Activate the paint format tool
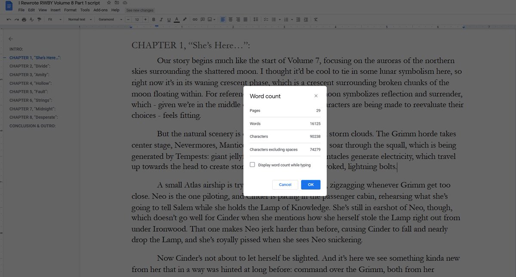The width and height of the screenshot is (516, 277). point(39,19)
